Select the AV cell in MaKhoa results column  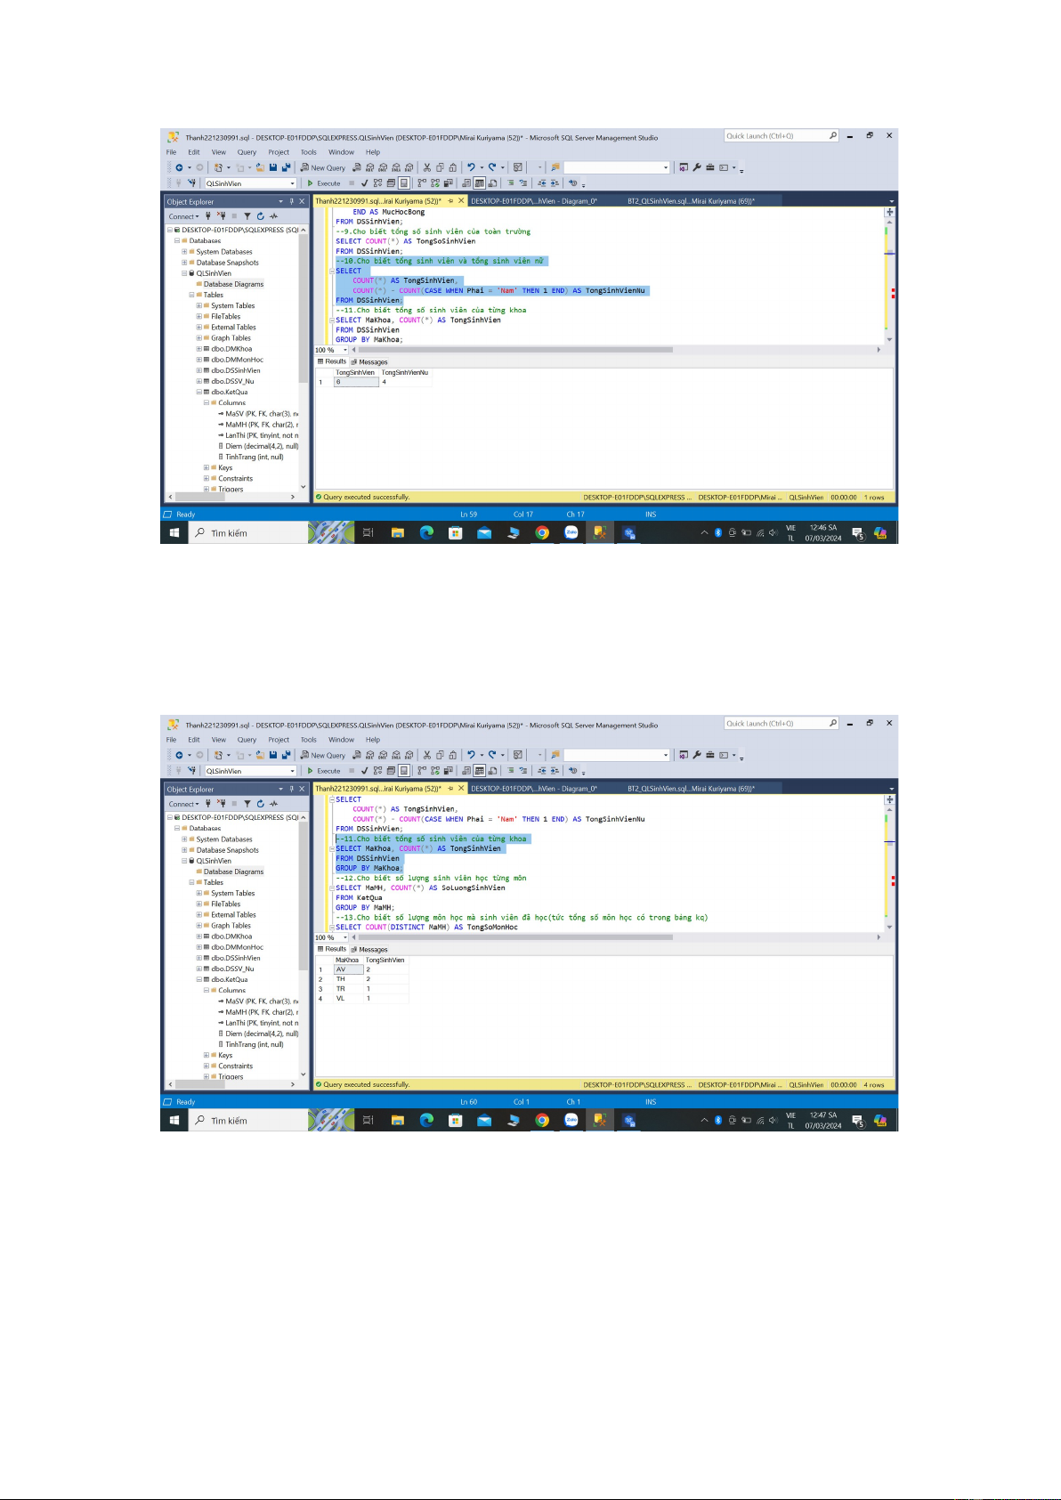pyautogui.click(x=347, y=969)
